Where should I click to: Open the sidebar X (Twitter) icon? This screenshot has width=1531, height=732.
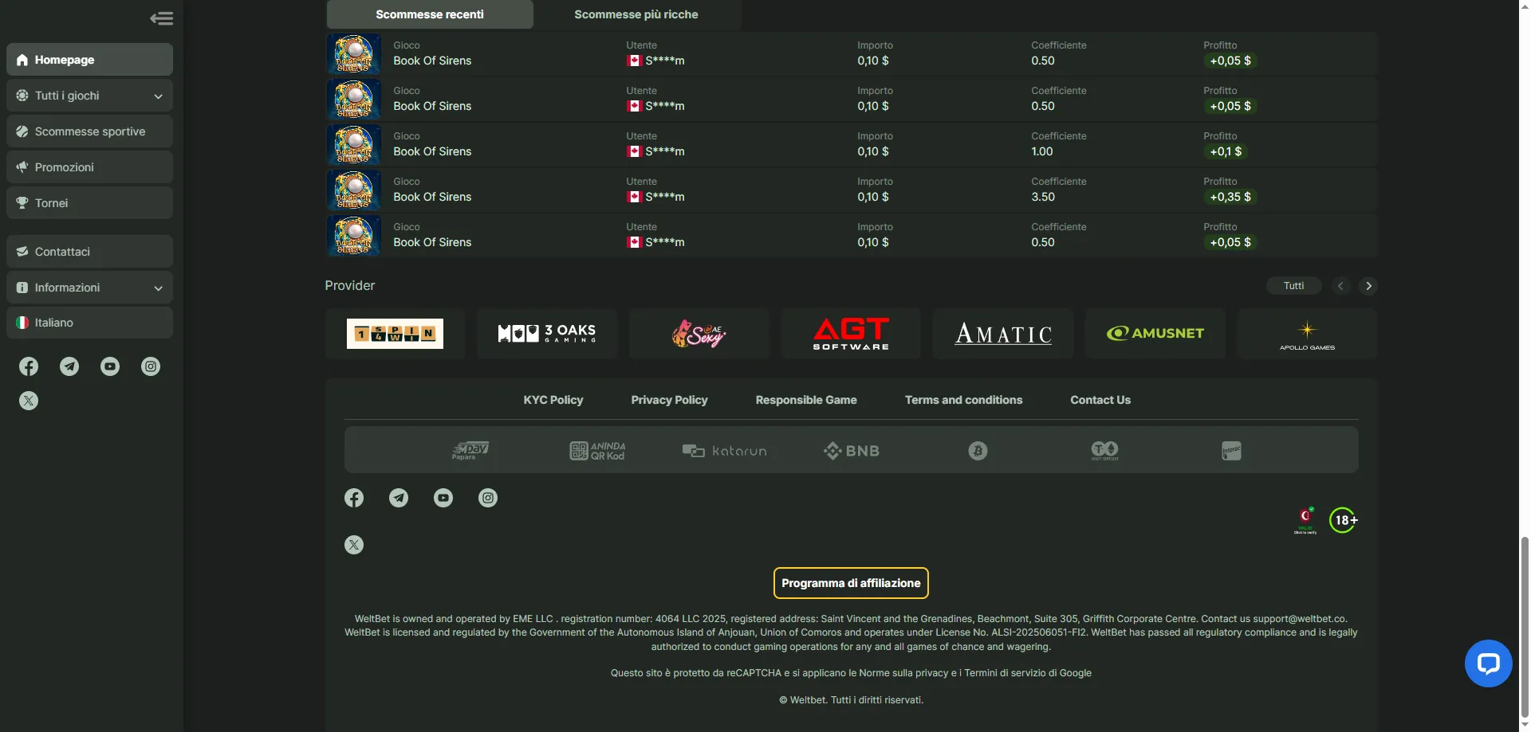[x=29, y=401]
